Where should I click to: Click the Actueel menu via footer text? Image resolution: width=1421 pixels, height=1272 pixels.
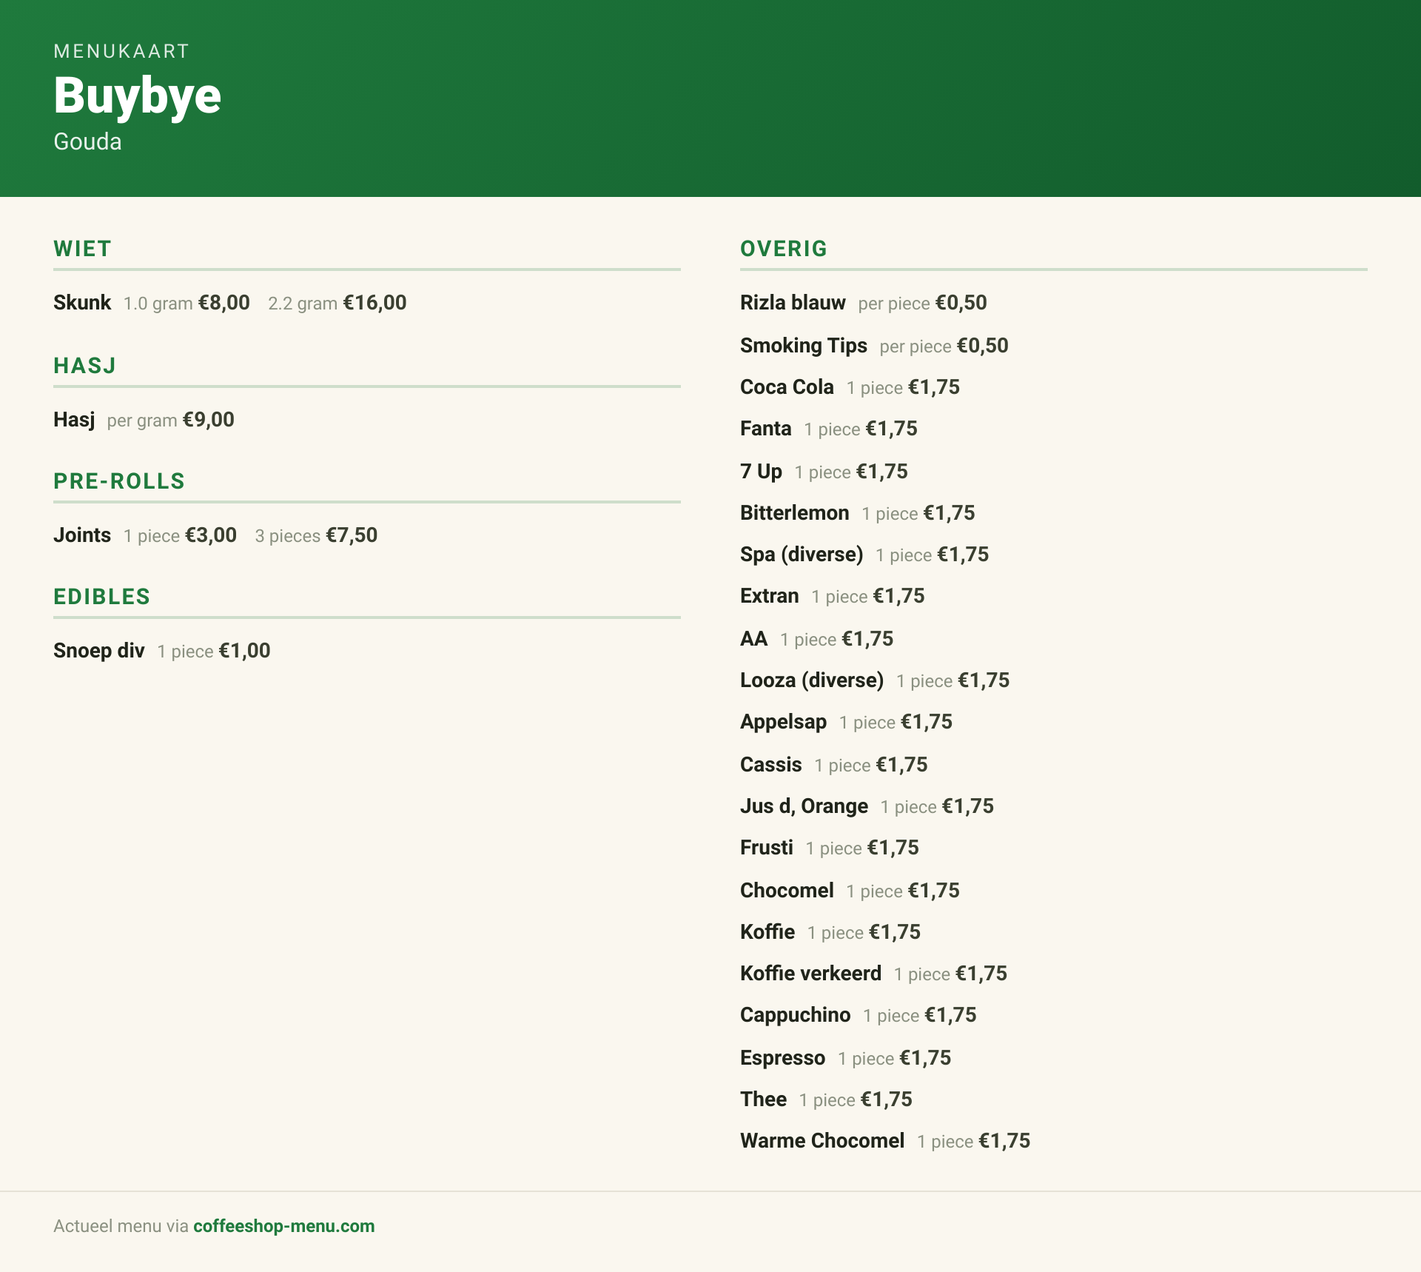(x=121, y=1226)
